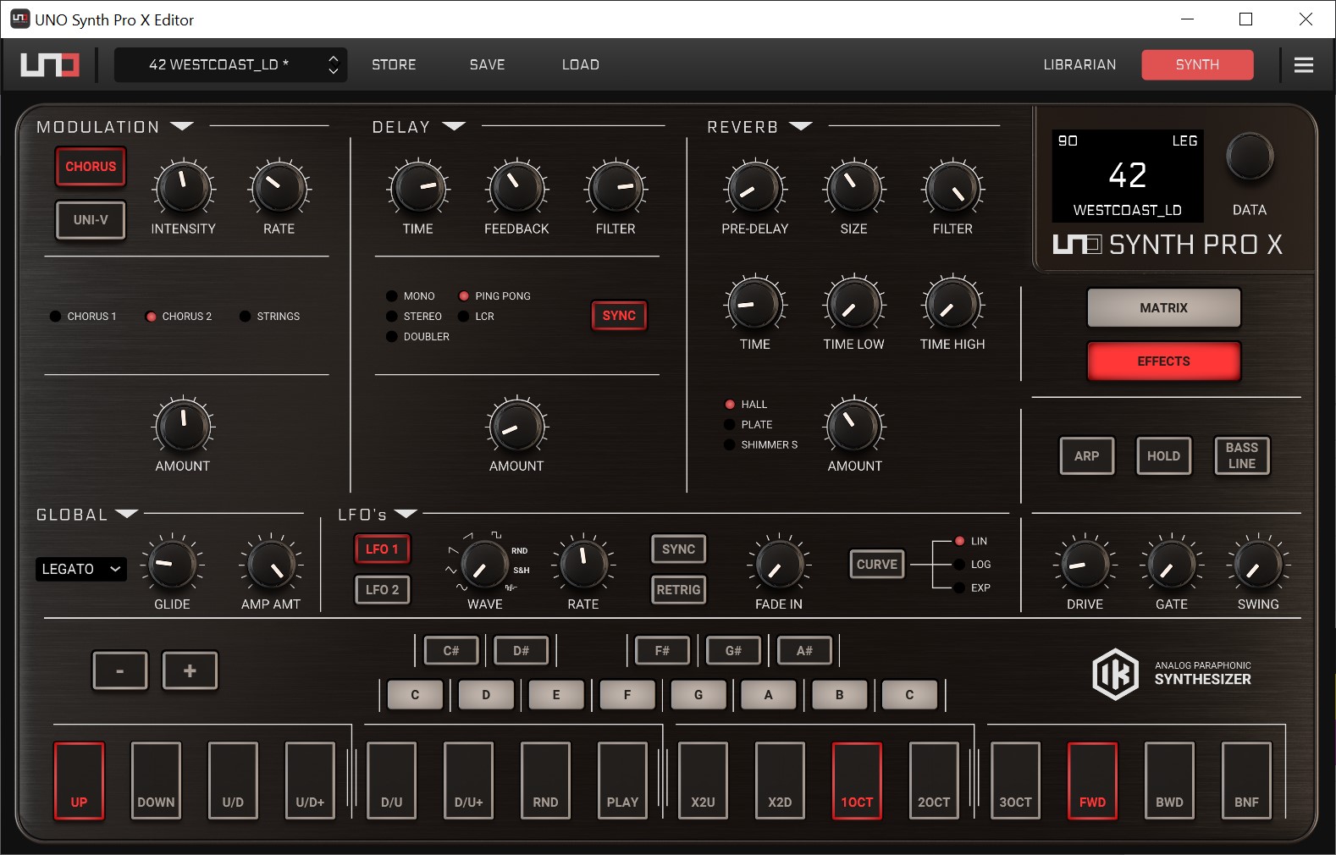Expand the GLOBAL section arrow
Image resolution: width=1336 pixels, height=855 pixels.
[x=126, y=514]
